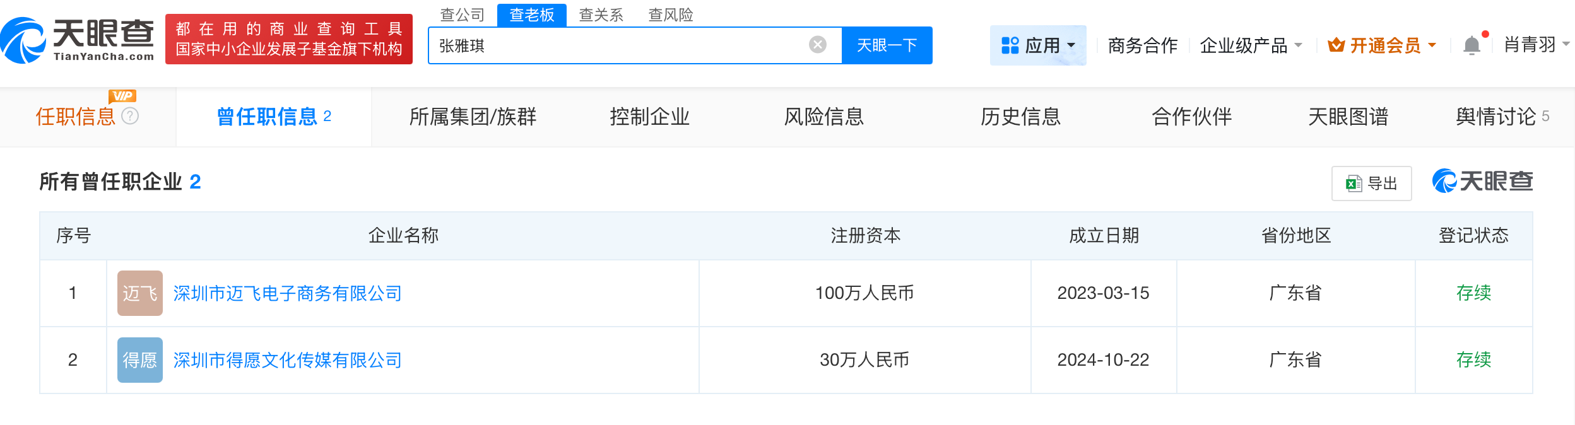Click the date 2024-10-22
Screen dimensions: 1575x425
click(x=1104, y=360)
